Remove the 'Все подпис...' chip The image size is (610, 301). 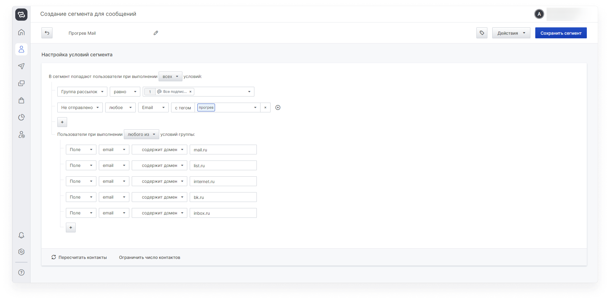pos(190,92)
